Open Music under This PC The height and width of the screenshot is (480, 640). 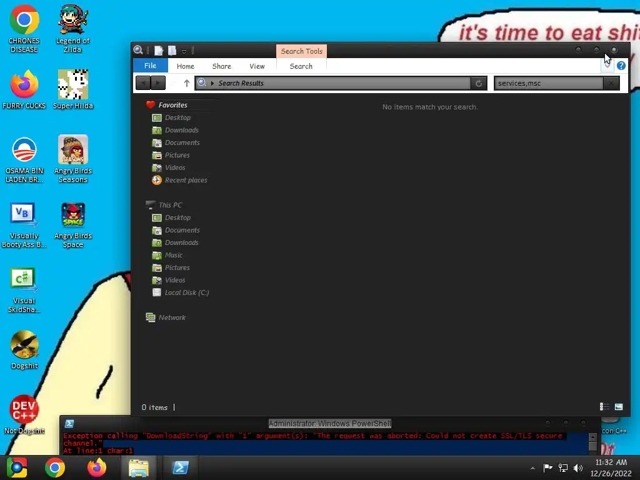click(167, 255)
